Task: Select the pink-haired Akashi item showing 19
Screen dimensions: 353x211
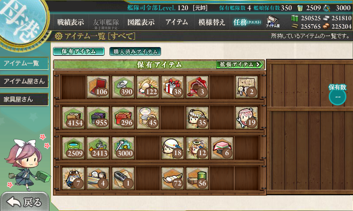Action: [x=247, y=118]
